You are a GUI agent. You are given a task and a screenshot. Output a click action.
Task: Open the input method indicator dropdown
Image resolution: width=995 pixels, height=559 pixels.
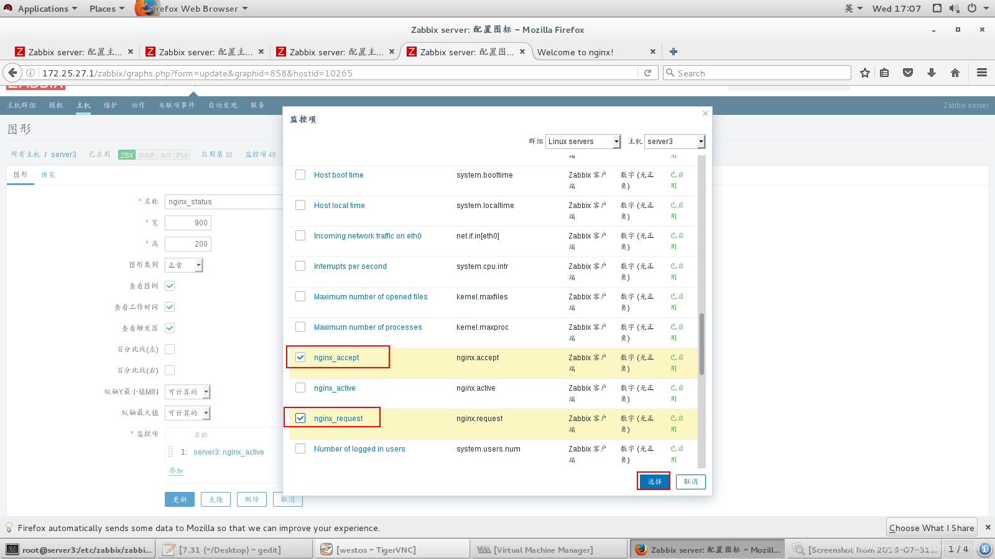pyautogui.click(x=853, y=8)
